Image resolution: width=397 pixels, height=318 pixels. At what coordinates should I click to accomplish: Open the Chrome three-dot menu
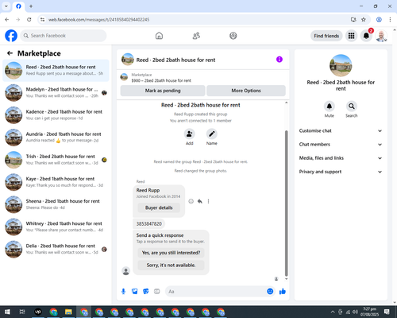(x=390, y=20)
